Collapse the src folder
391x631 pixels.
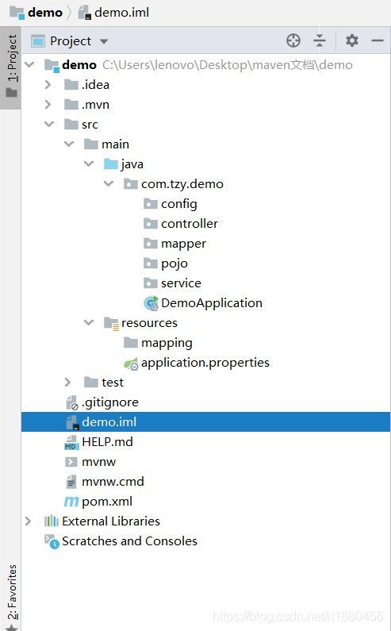click(x=49, y=124)
